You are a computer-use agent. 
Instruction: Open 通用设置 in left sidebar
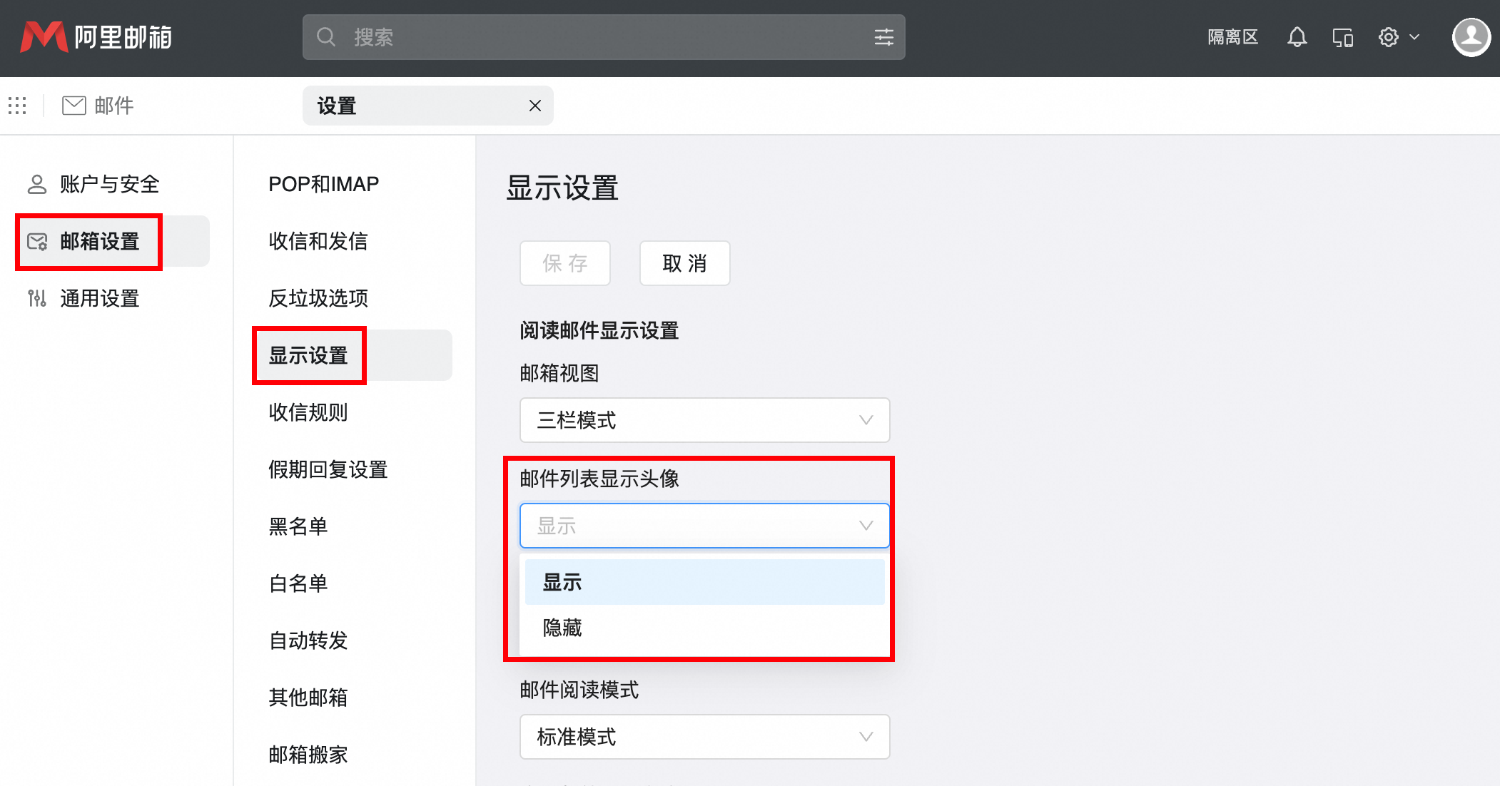(x=99, y=298)
